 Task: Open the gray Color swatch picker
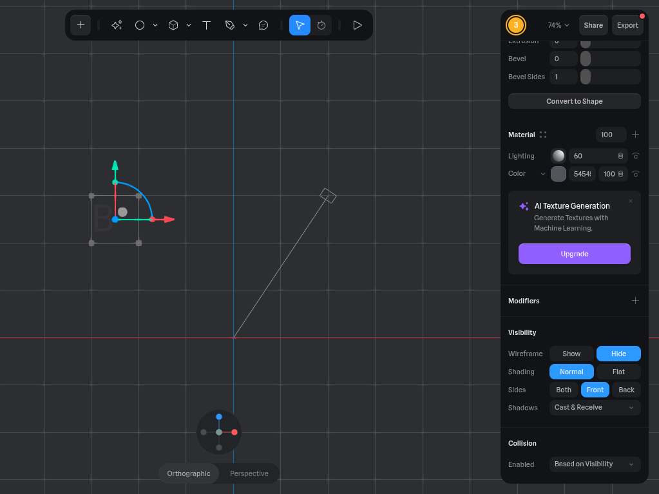(558, 174)
